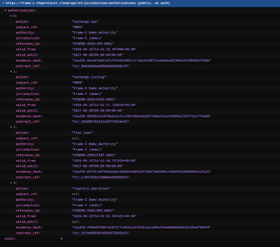Click authority "Frame-C Demo Authority" in item 0

(95, 33)
